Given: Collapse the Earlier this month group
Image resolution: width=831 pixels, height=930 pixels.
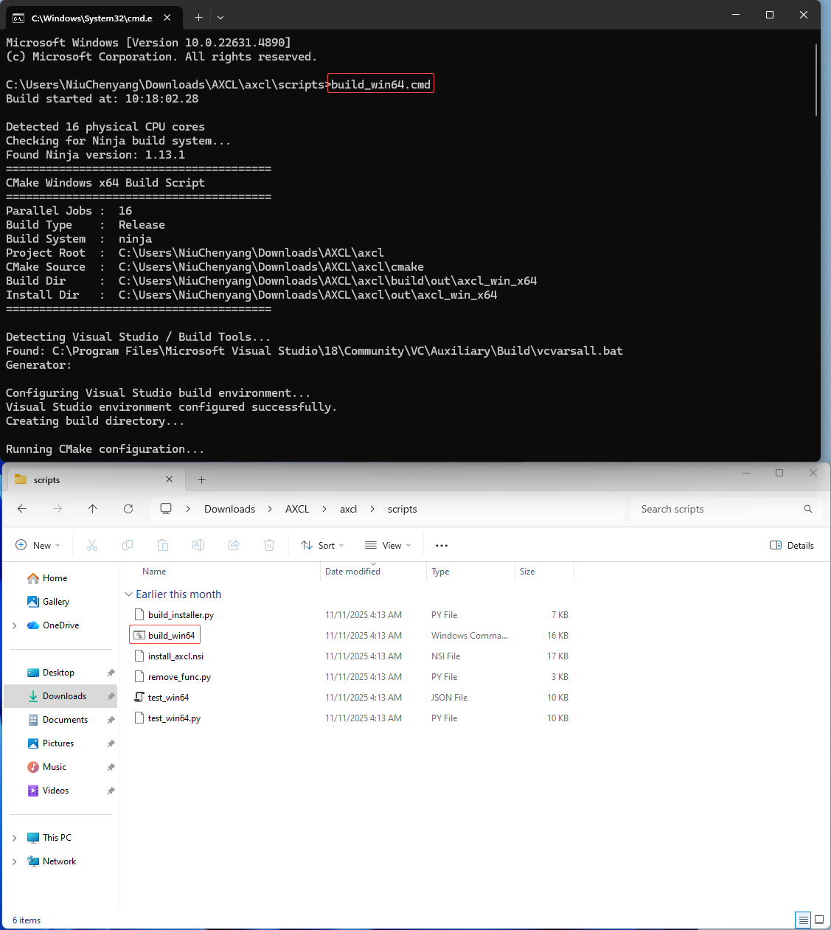Looking at the screenshot, I should (129, 594).
